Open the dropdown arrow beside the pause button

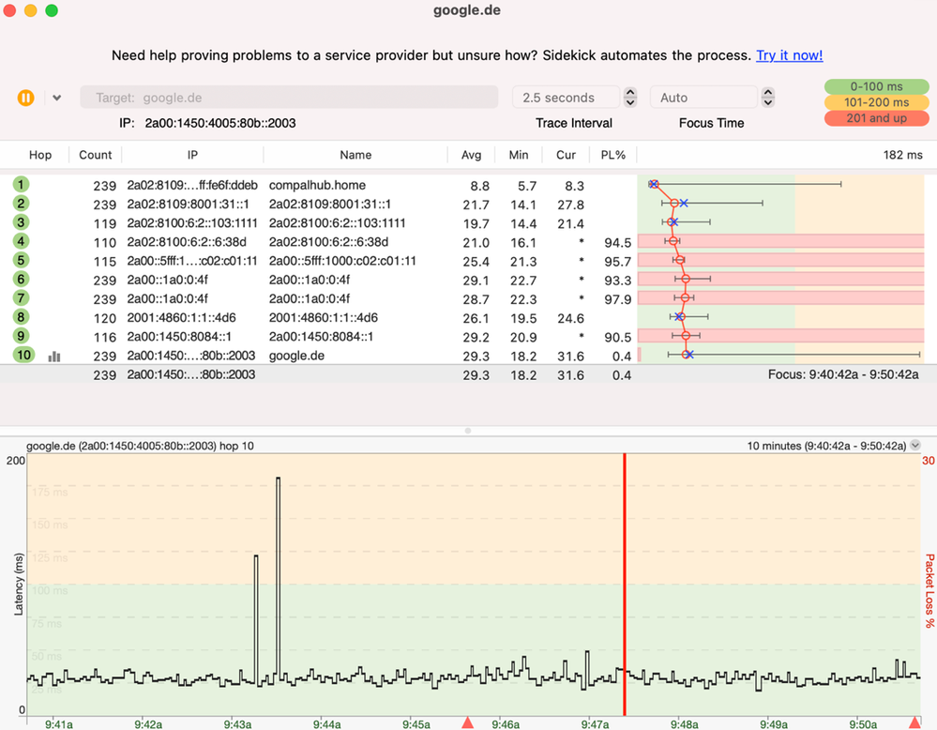[57, 98]
